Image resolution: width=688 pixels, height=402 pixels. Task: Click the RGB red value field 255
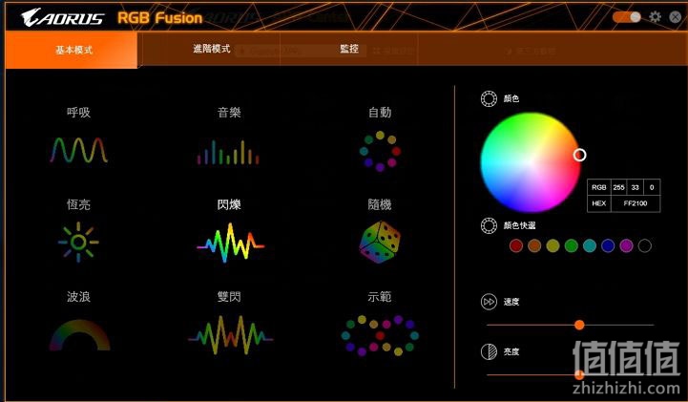pos(618,187)
